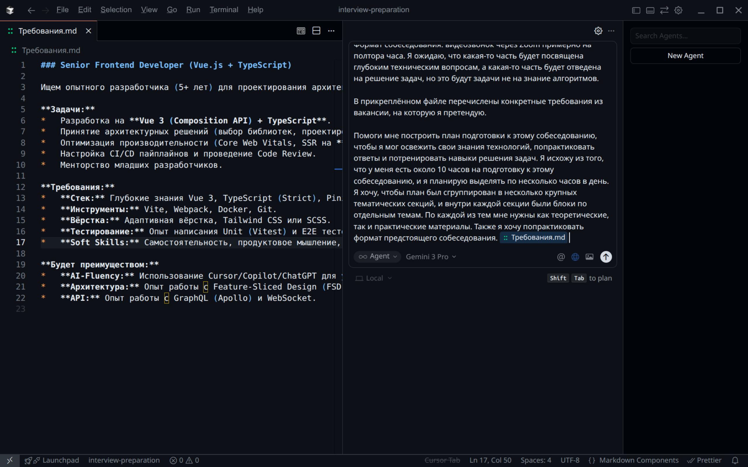
Task: Click the send message arrow button
Action: (x=605, y=257)
